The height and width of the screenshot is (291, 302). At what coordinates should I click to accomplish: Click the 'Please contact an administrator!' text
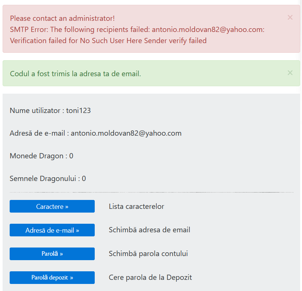[62, 18]
